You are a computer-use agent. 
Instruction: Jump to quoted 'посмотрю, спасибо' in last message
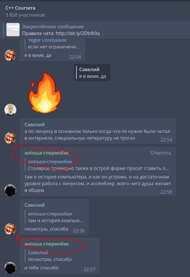tap(50, 256)
